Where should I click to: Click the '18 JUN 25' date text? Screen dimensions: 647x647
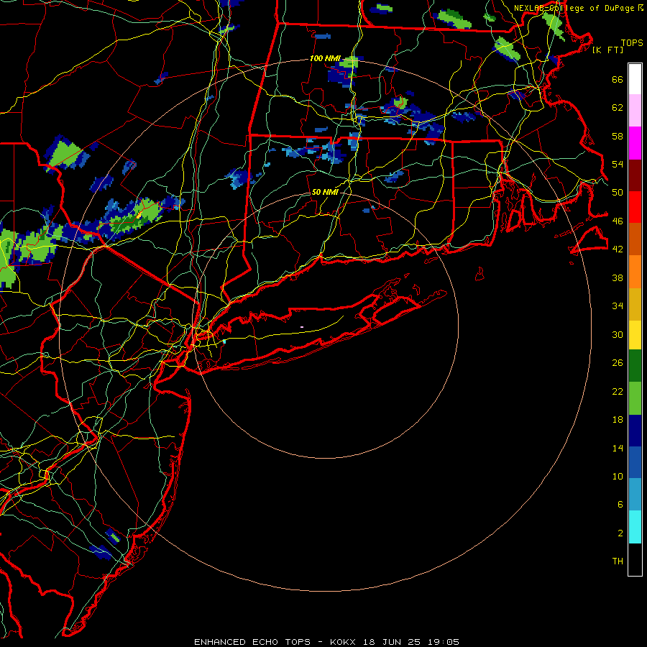(x=392, y=642)
